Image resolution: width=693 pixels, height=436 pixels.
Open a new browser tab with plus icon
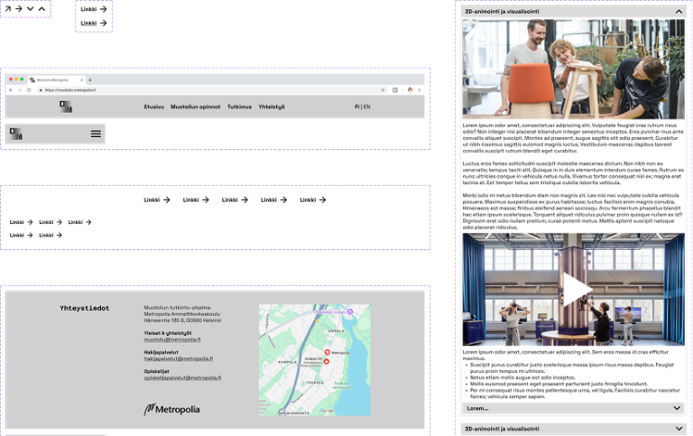click(89, 79)
